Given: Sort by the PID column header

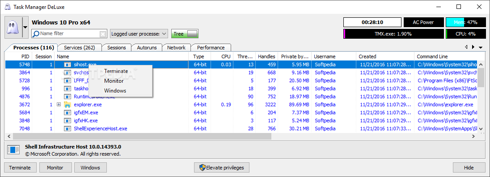Looking at the screenshot, I should click(18, 56).
